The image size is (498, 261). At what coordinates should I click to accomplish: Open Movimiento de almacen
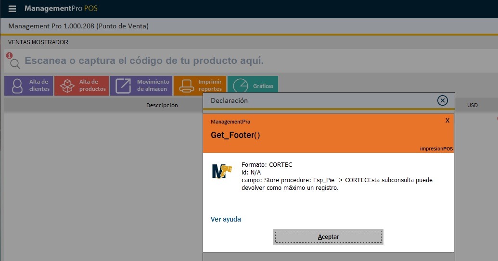(141, 86)
